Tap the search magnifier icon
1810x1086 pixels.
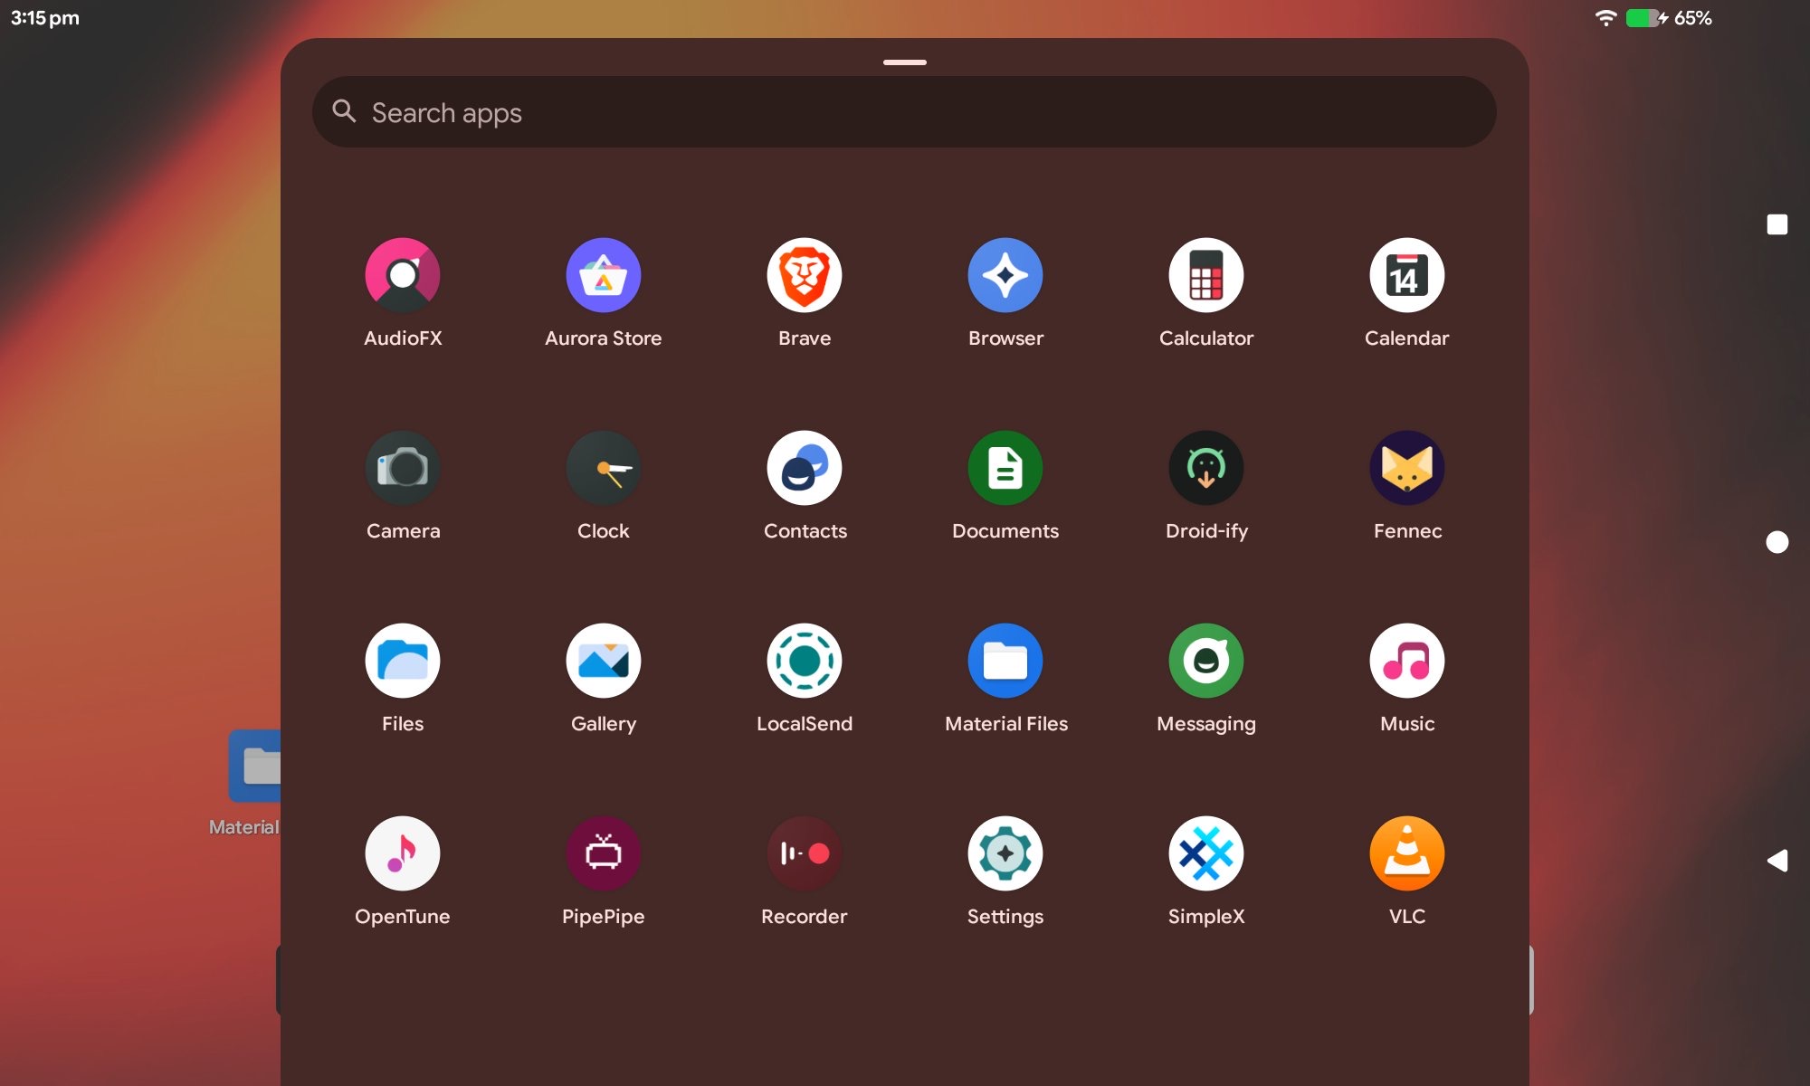coord(344,110)
